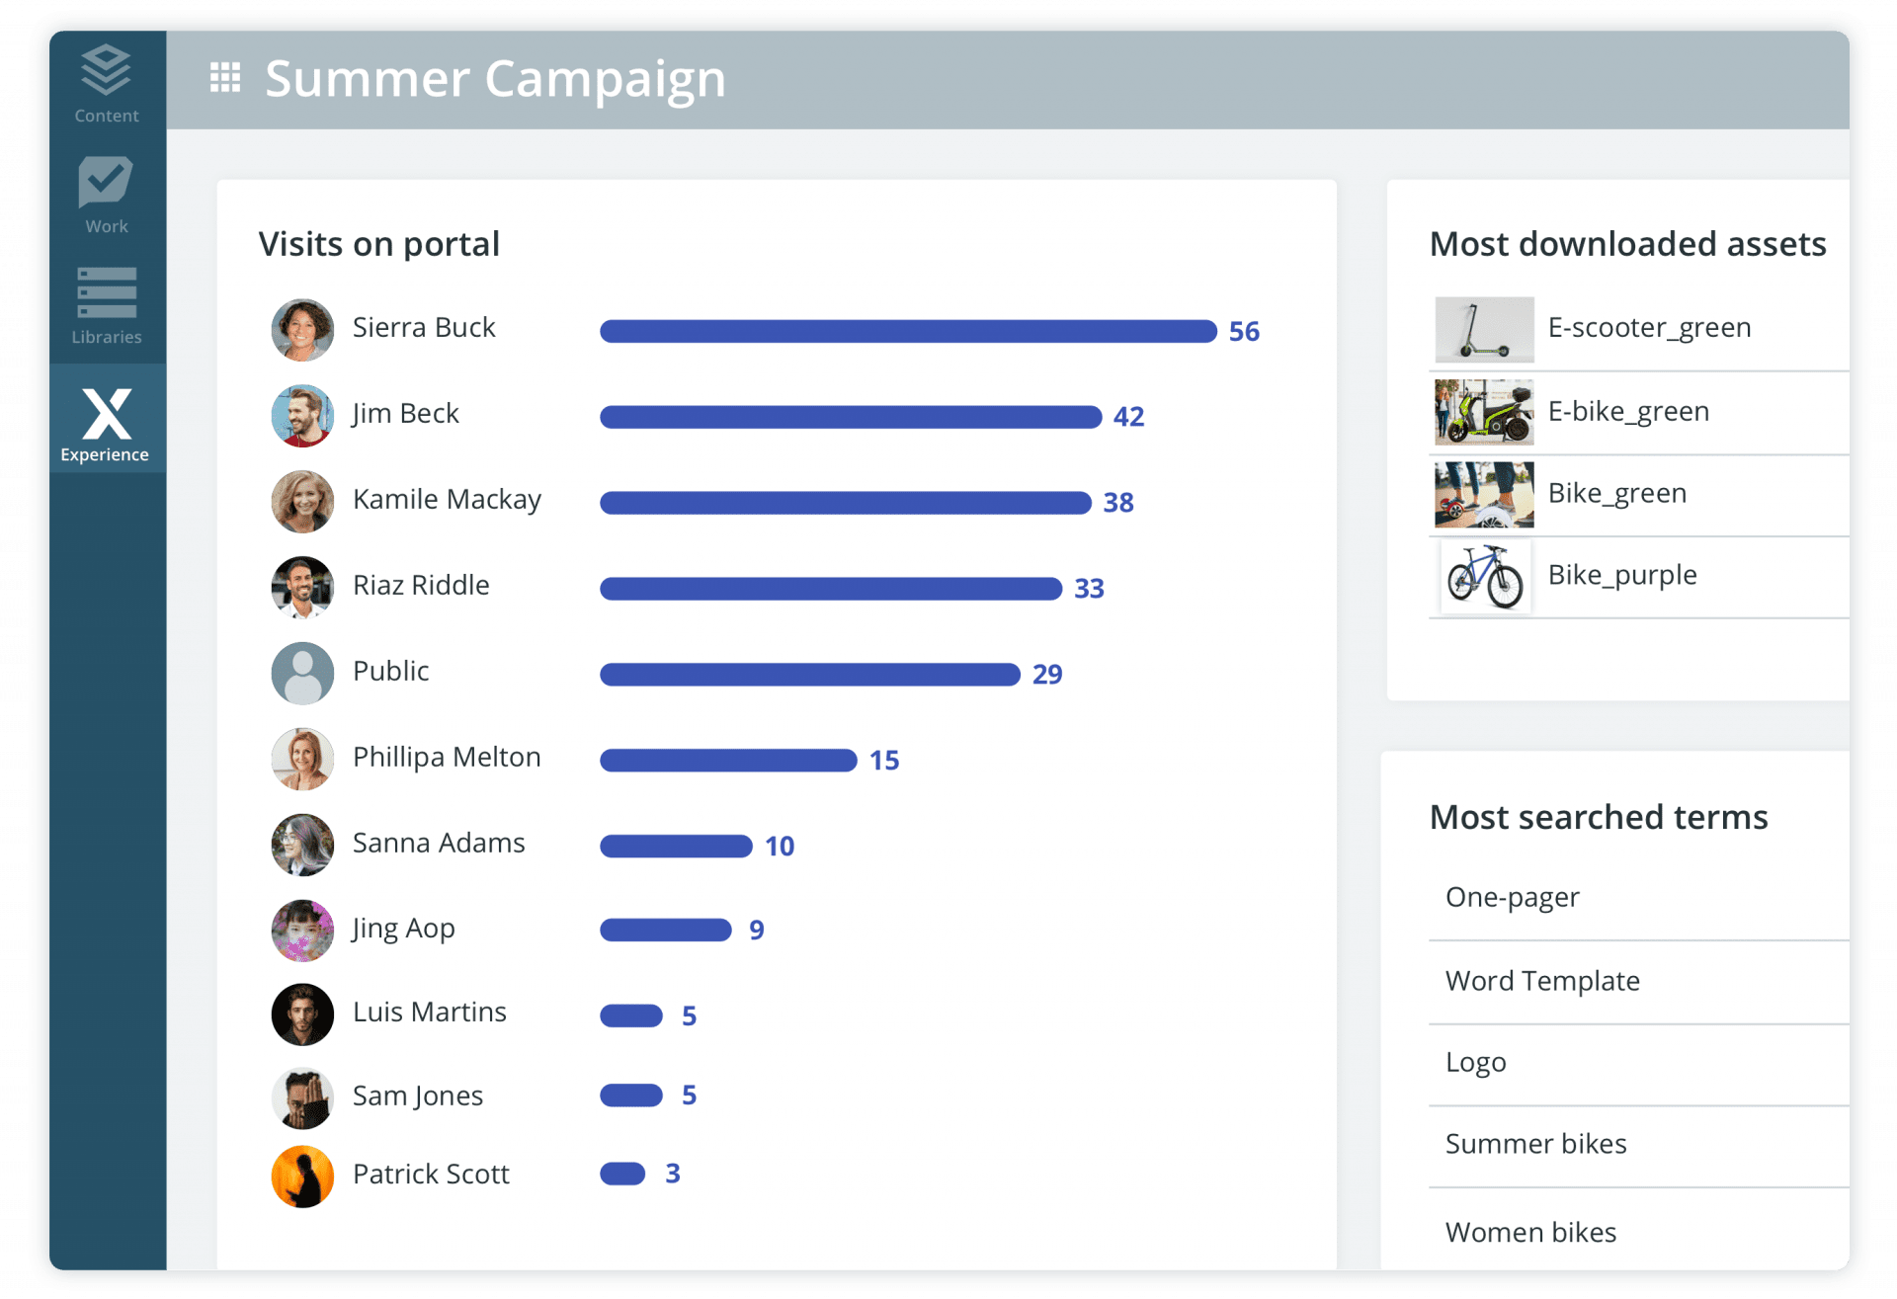This screenshot has width=1897, height=1299.
Task: Select the Public user avatar icon
Action: (302, 673)
